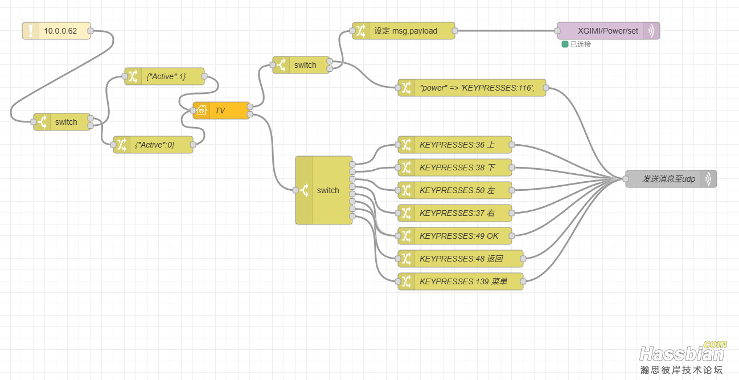
Task: Click the switch icon on the two-output switch after TV
Action: (281, 65)
